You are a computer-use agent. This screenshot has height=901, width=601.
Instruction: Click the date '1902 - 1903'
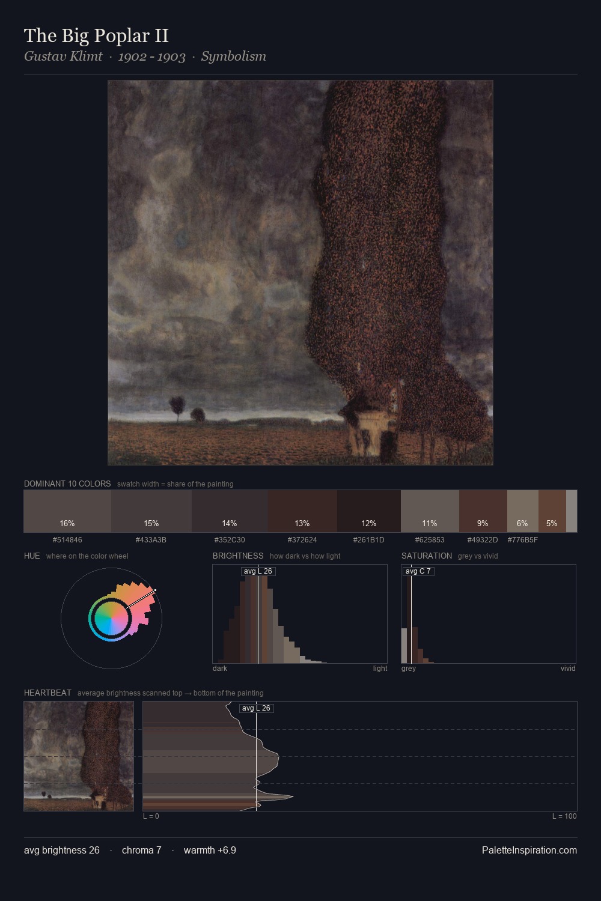pyautogui.click(x=151, y=56)
